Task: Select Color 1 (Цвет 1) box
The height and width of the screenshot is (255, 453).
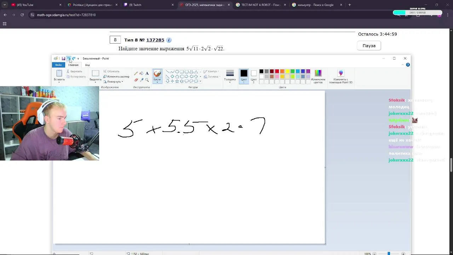Action: (x=244, y=76)
